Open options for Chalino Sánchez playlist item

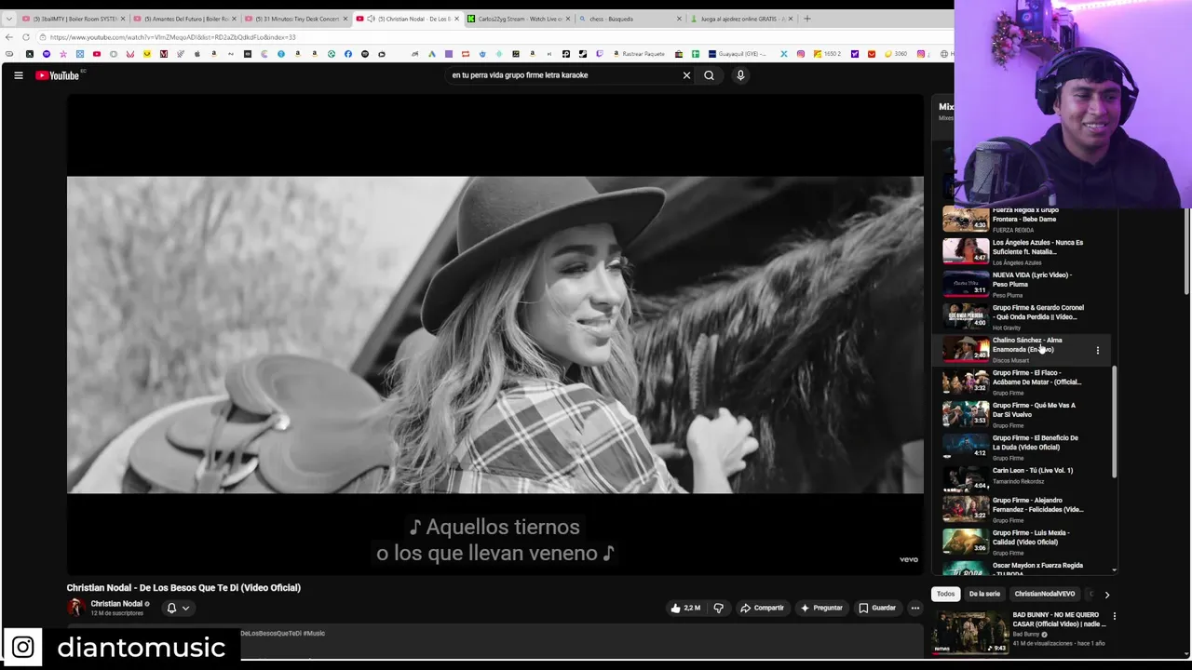[1097, 350]
